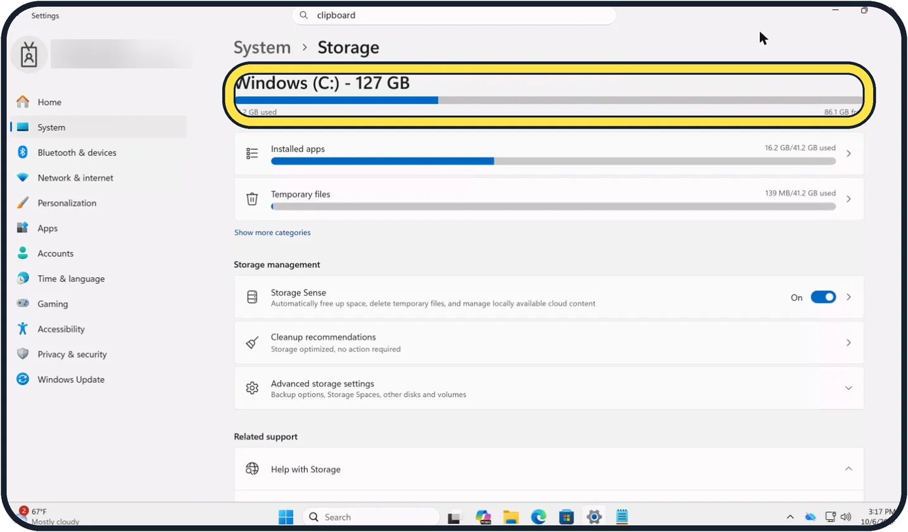Select System in the settings sidebar
Screen dimensions: 908x532
pos(99,127)
